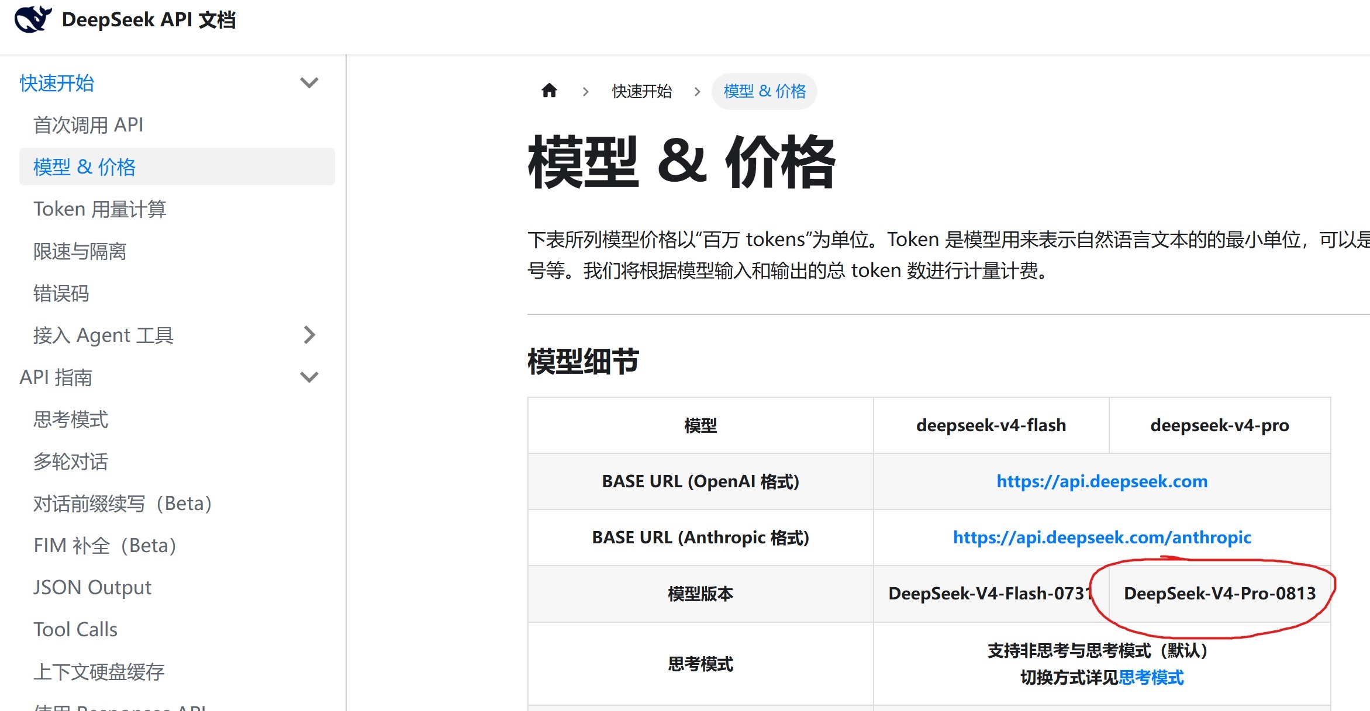This screenshot has width=1370, height=711.
Task: Click BASE URL (Anthropic 格式) label
Action: click(x=700, y=537)
